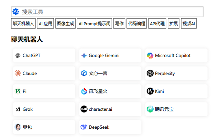Screen dimensions: 220x138
Task: Click the blue AI gear icon in search bar
Action: coord(16,12)
